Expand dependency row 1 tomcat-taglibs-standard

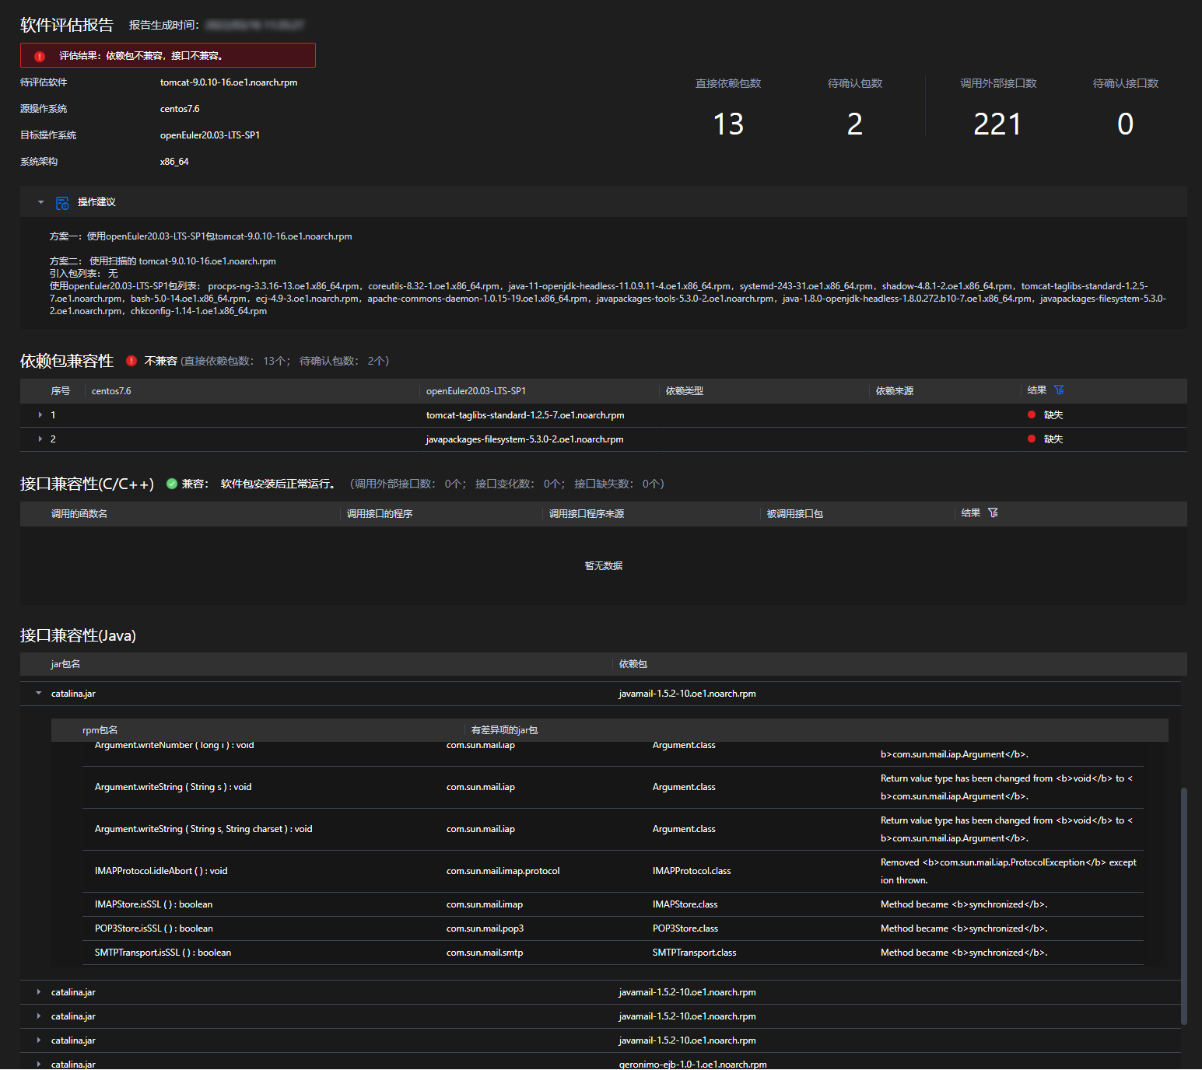pos(40,415)
